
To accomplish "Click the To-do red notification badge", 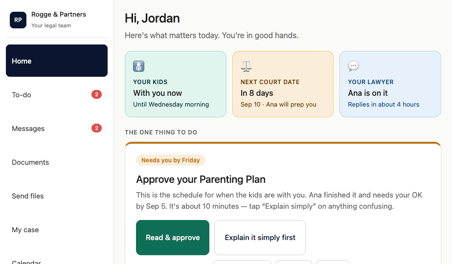I will point(96,94).
